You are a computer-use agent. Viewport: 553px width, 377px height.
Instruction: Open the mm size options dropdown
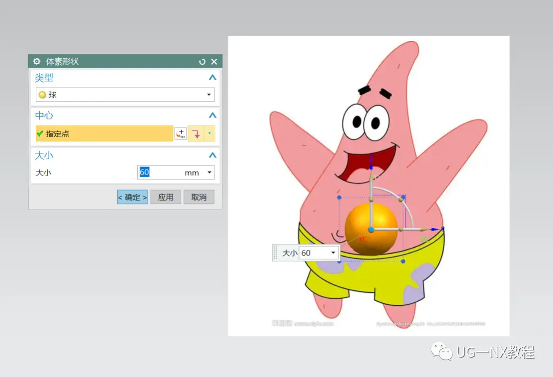point(209,173)
